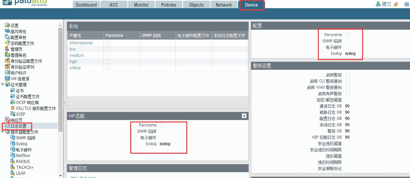410x178 pixels.
Task: Open HIP 匹配 panel gear settings
Action: pos(244,116)
